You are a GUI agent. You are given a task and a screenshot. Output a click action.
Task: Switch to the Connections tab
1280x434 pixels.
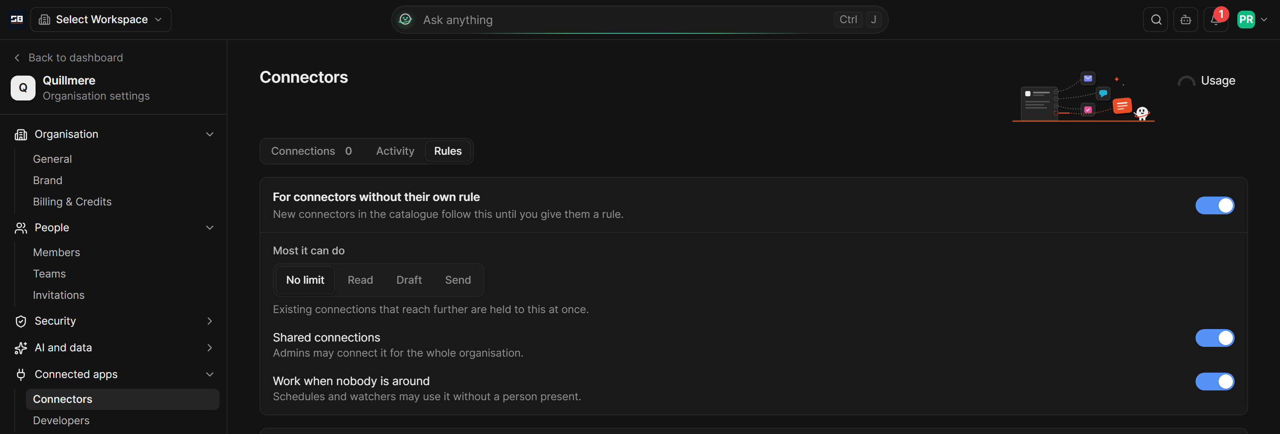(x=312, y=151)
